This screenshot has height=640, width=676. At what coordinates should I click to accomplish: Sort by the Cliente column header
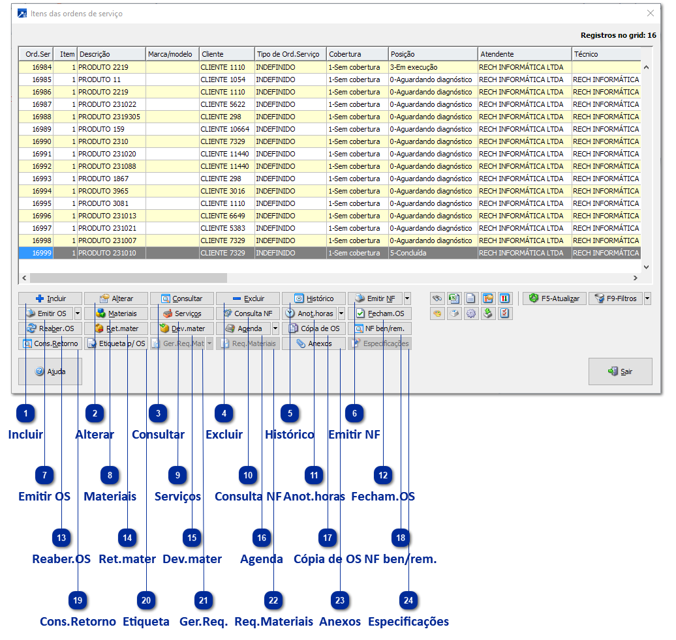coord(226,54)
